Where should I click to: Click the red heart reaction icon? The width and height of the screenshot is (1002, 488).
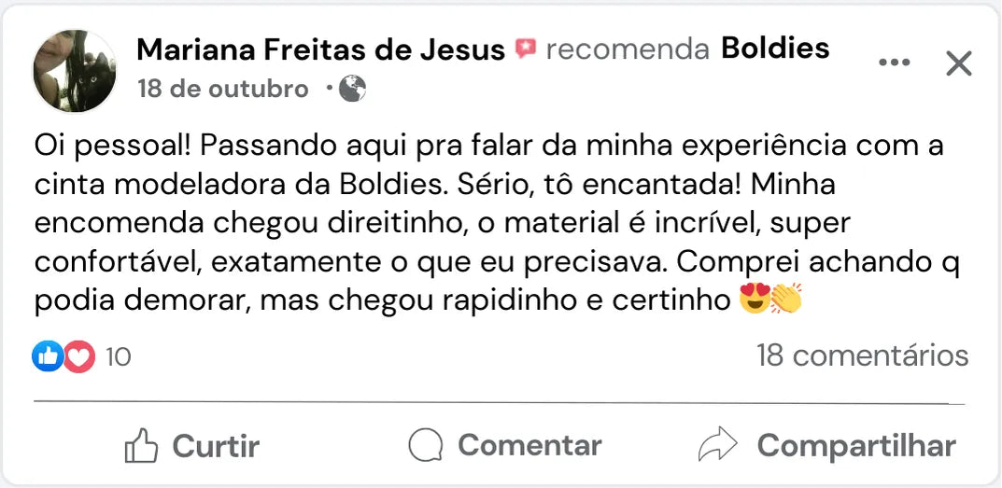pos(79,356)
